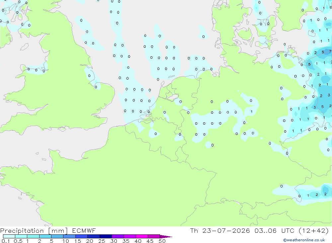Click the '03..06 UTC' time range
This screenshot has height=243, width=332.
pos(275,231)
